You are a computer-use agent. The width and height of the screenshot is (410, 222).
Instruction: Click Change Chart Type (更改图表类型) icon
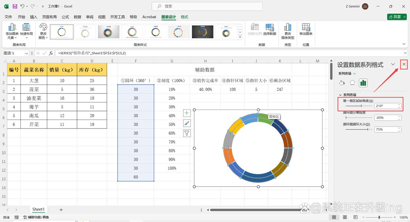tap(288, 31)
